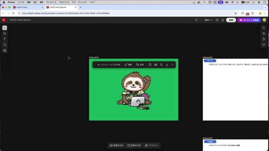The width and height of the screenshot is (269, 151).
Task: Open the 25% zoom level dropdown
Action: (208, 20)
